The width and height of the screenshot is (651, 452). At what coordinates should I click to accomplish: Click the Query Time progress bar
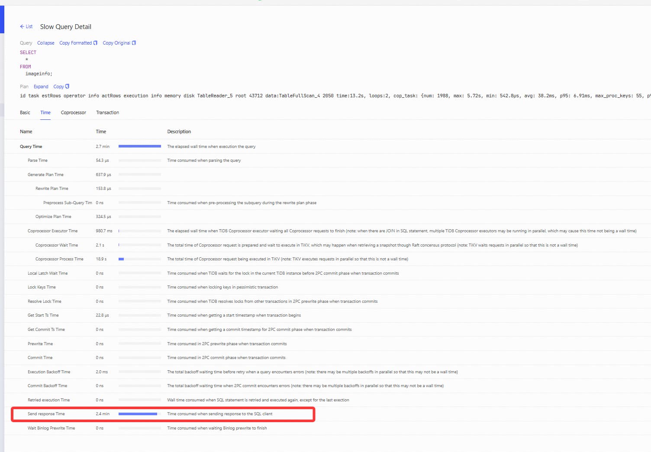pos(140,146)
